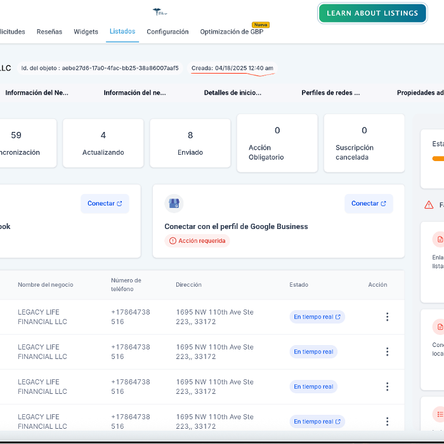Open the 'Perfiles de redes' section
This screenshot has width=444, height=444.
330,93
